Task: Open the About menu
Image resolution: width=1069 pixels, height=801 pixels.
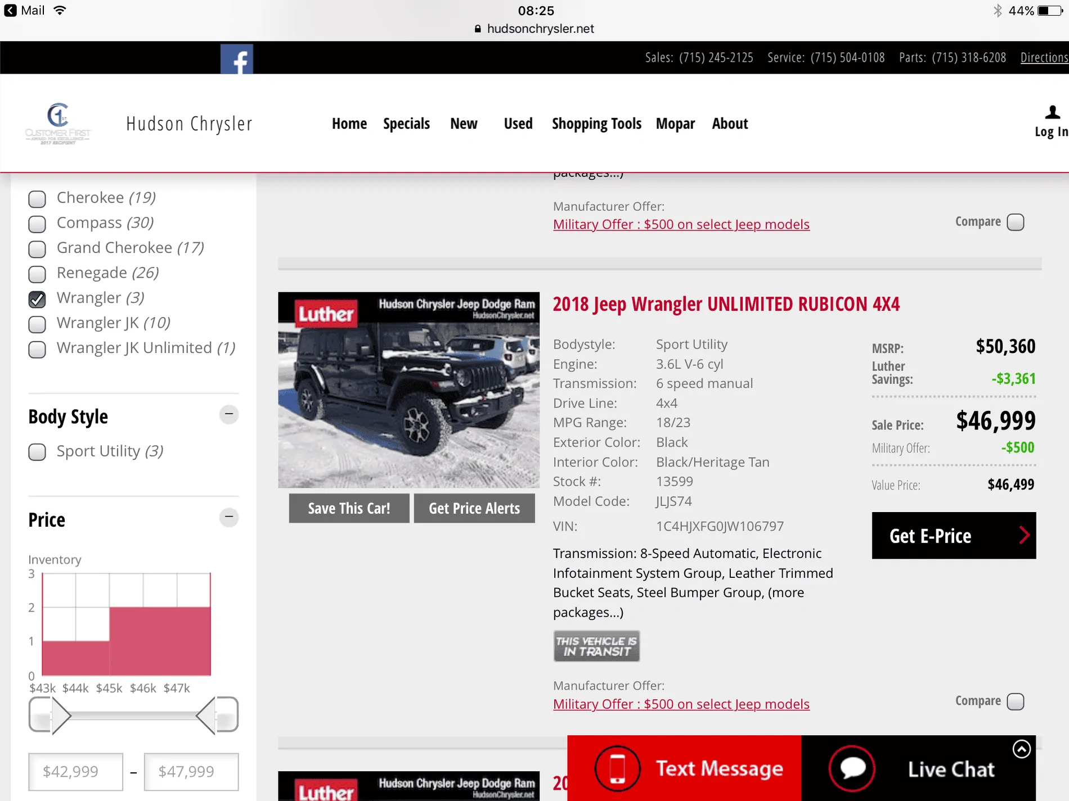Action: [x=730, y=124]
